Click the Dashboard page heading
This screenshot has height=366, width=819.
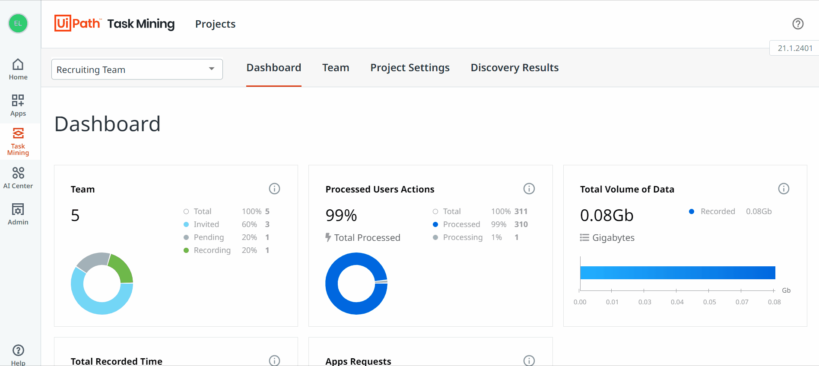(107, 124)
